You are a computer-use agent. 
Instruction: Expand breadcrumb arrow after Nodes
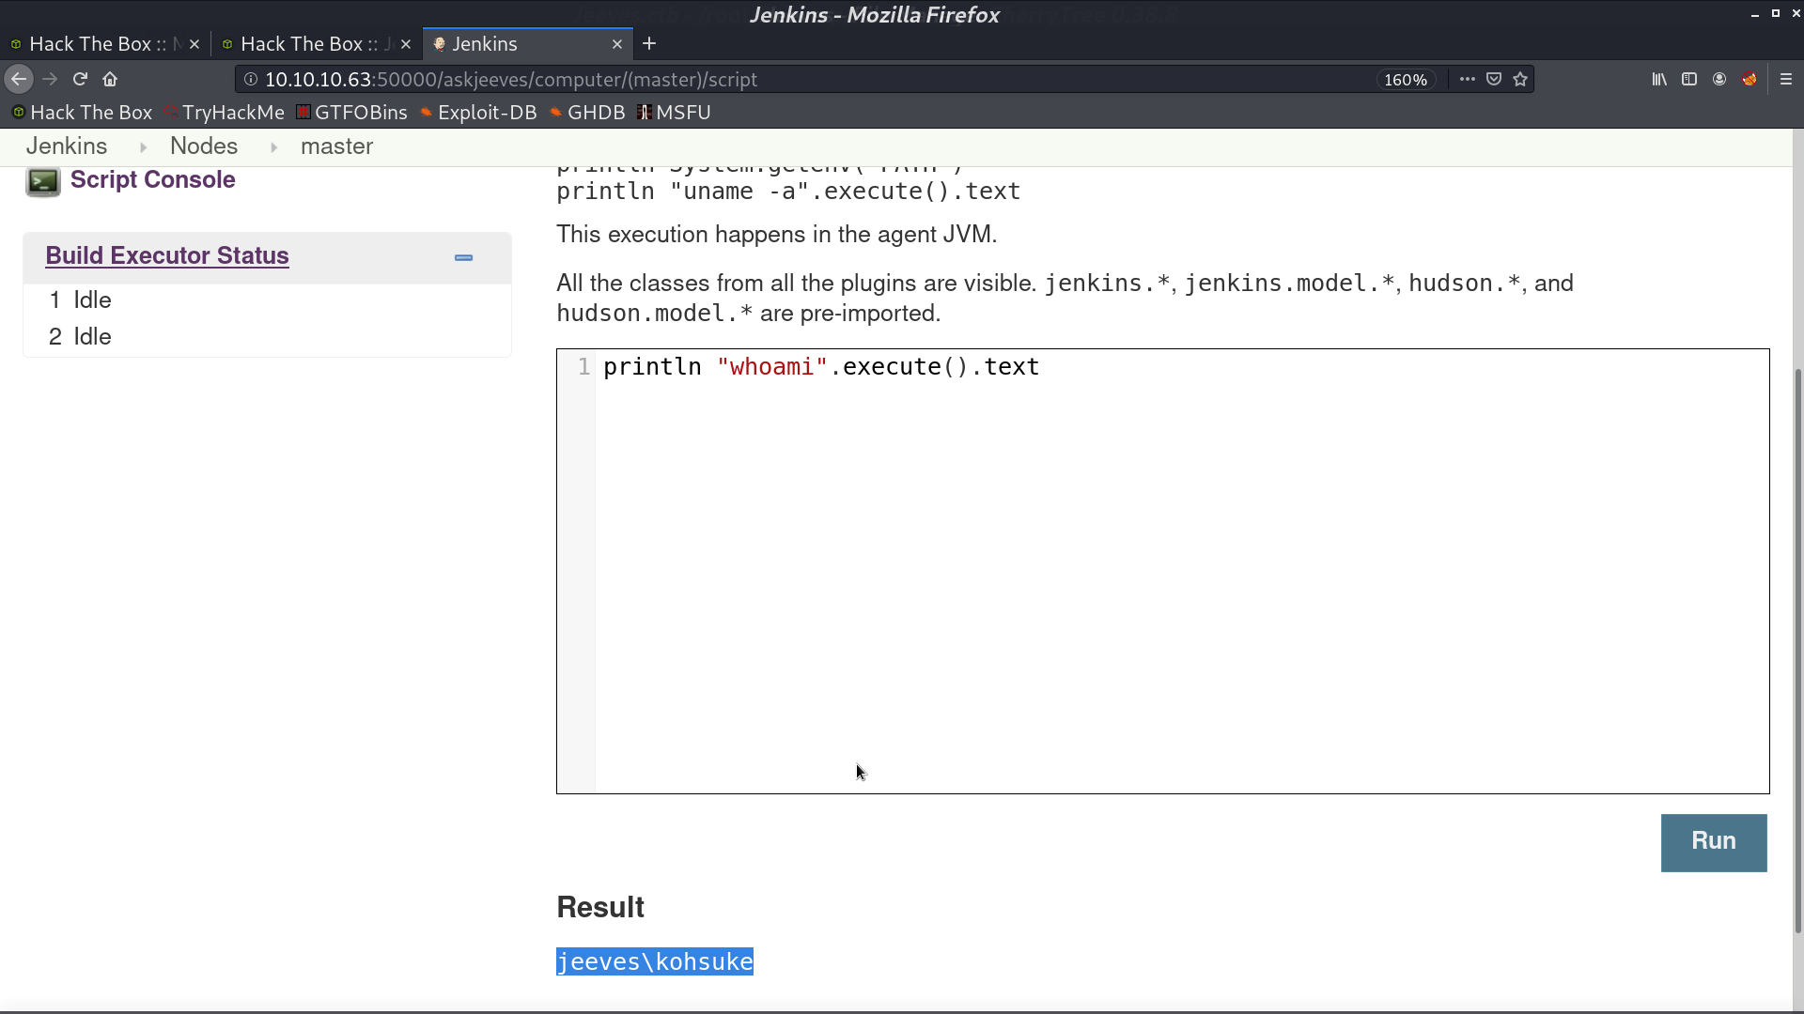click(x=273, y=147)
